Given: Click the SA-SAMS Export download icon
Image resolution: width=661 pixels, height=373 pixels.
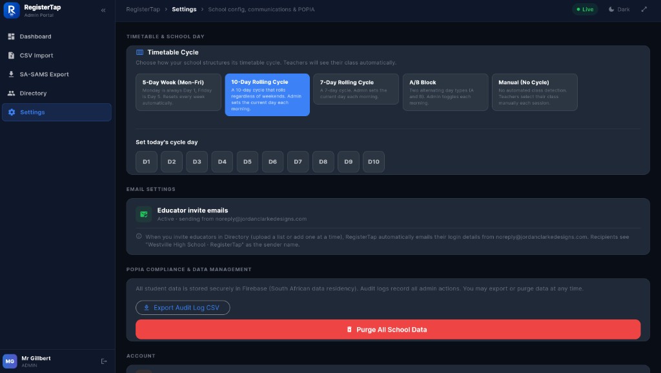Looking at the screenshot, I should point(12,74).
